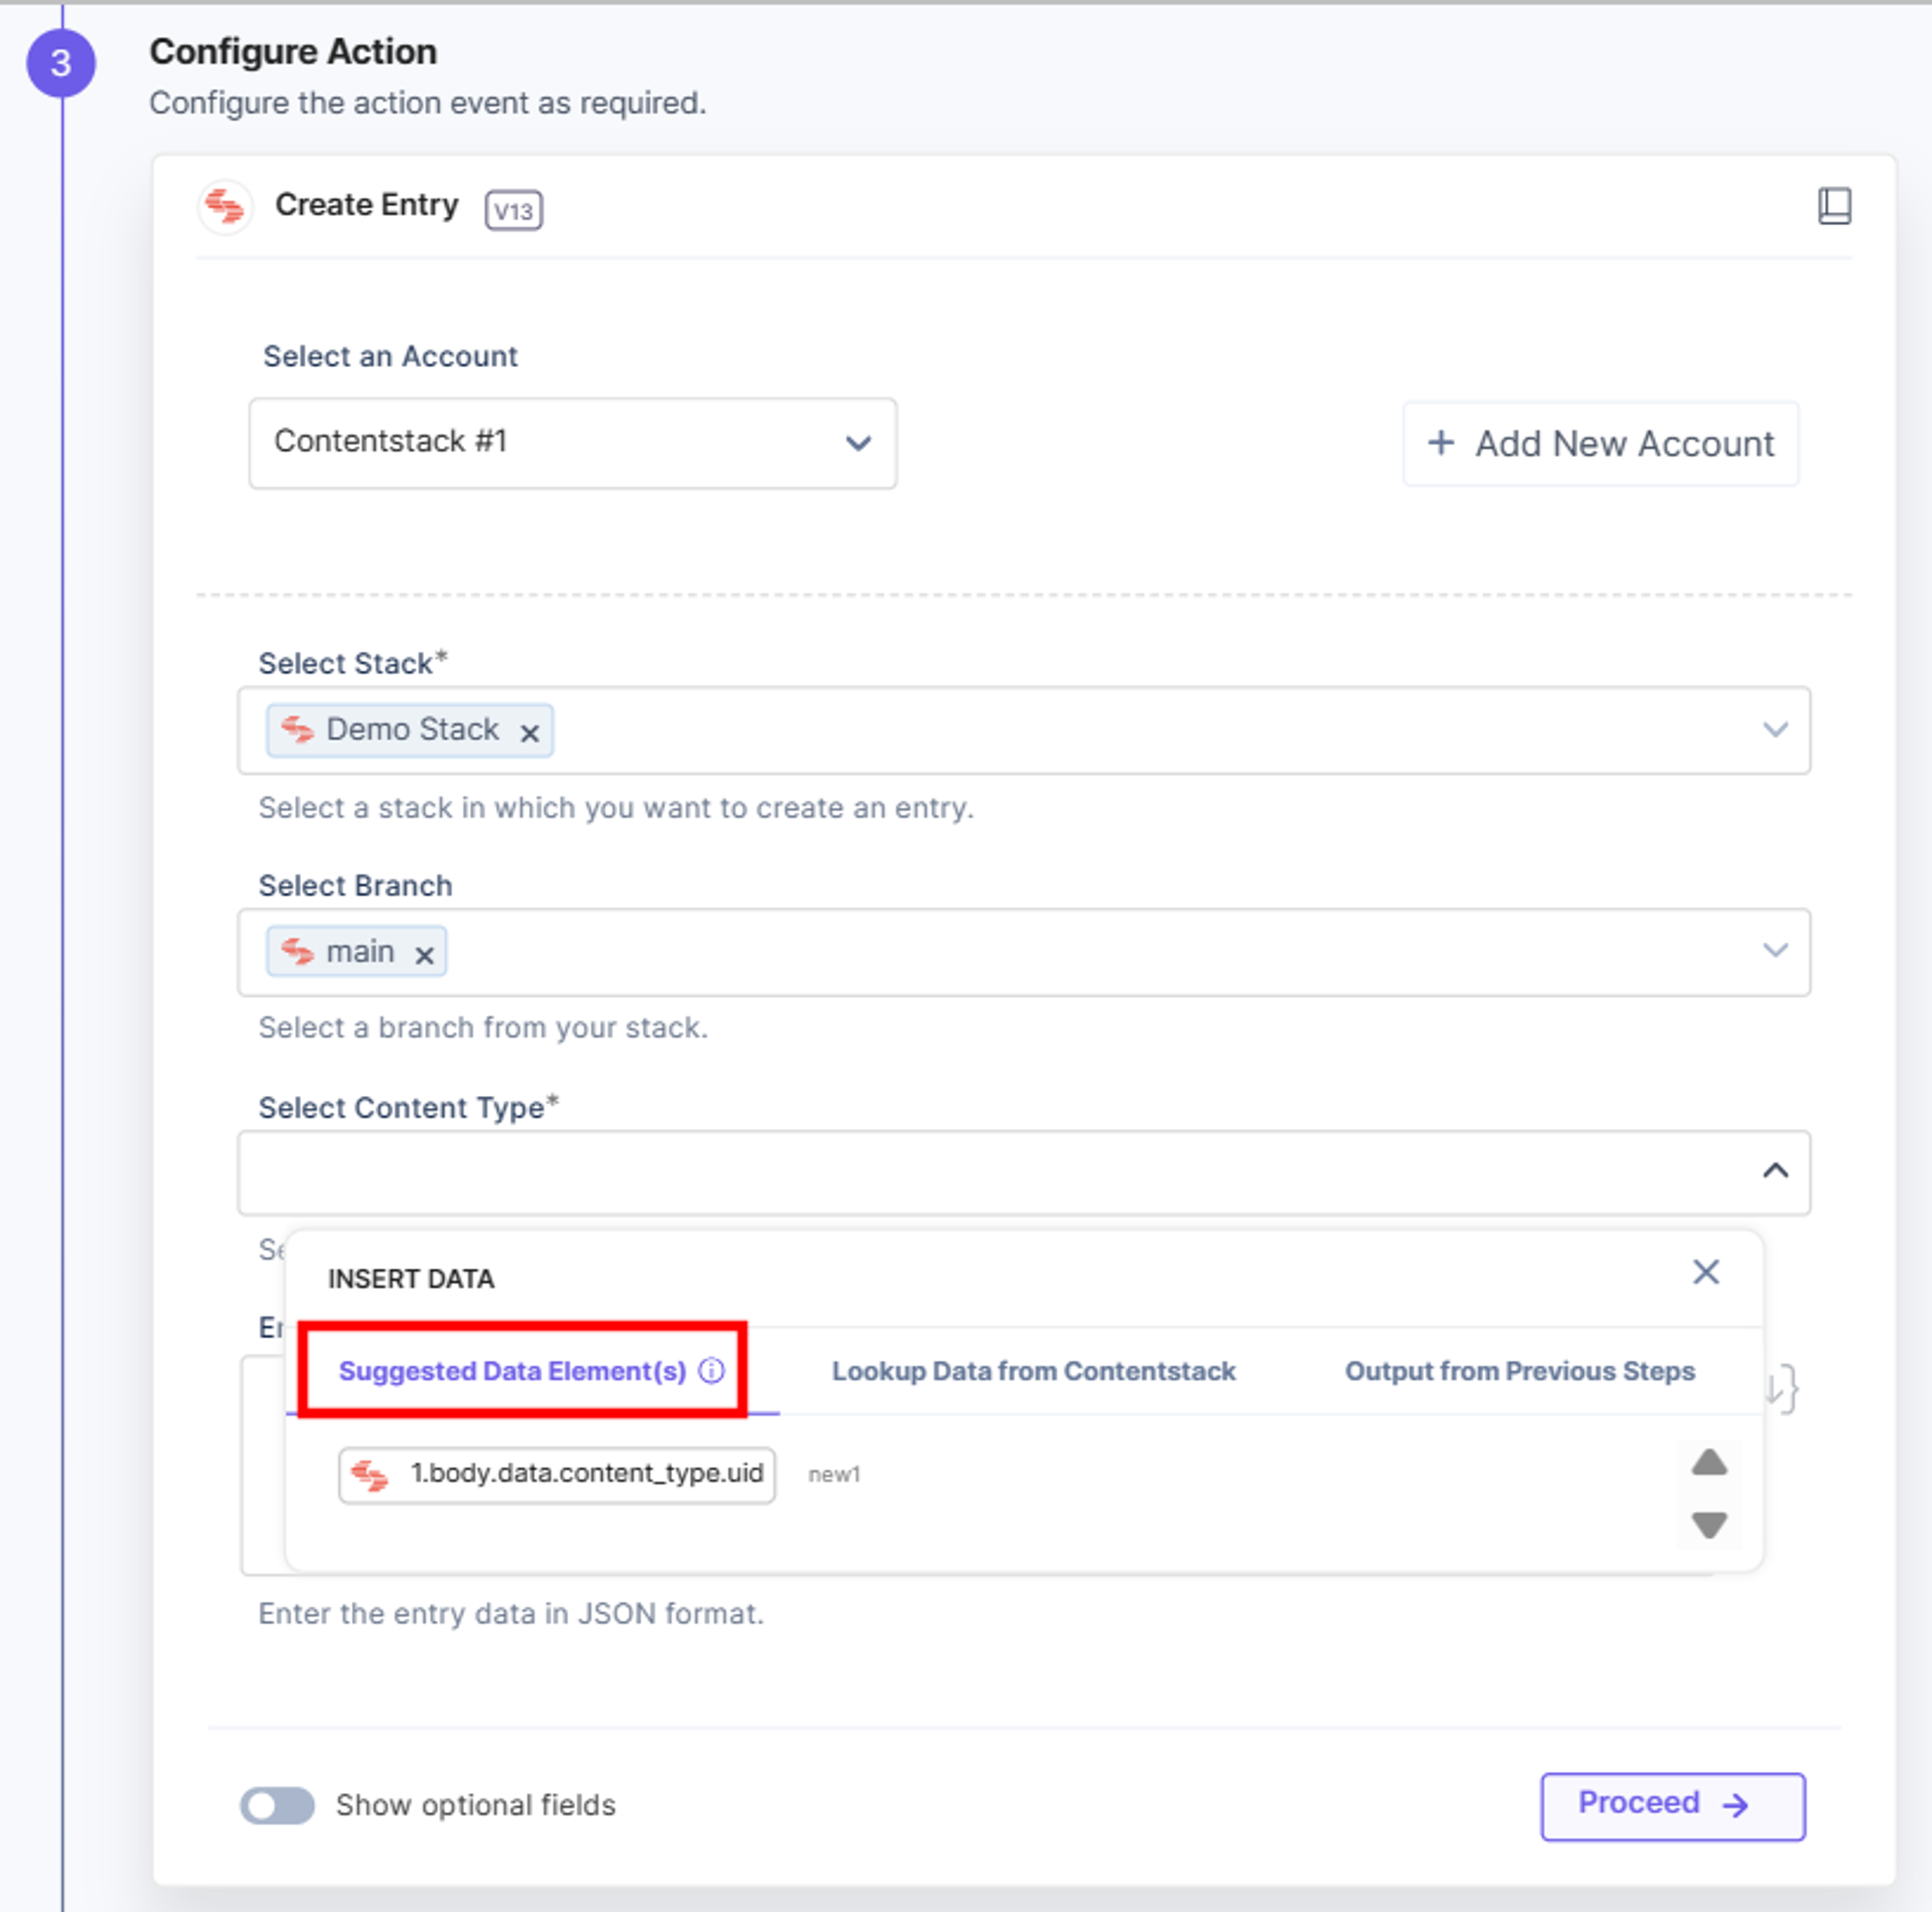Open the documentation book icon

point(1834,206)
